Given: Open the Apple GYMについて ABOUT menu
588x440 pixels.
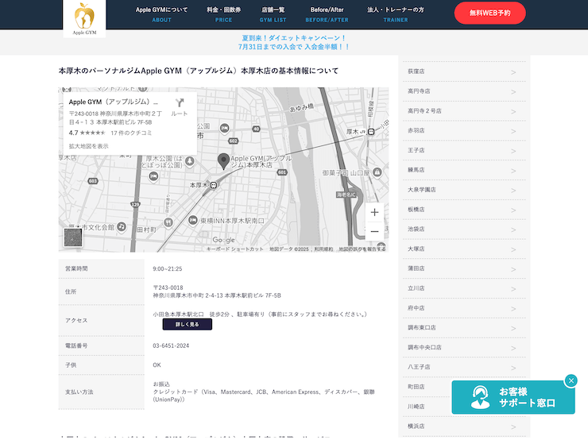Looking at the screenshot, I should 161,14.
